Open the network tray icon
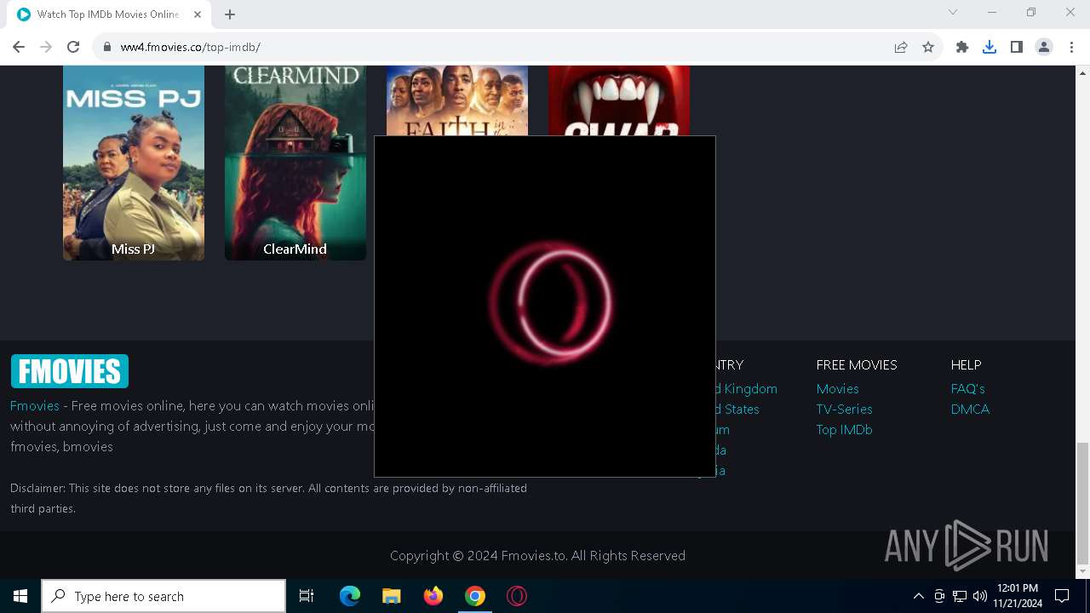The image size is (1090, 613). click(x=960, y=596)
